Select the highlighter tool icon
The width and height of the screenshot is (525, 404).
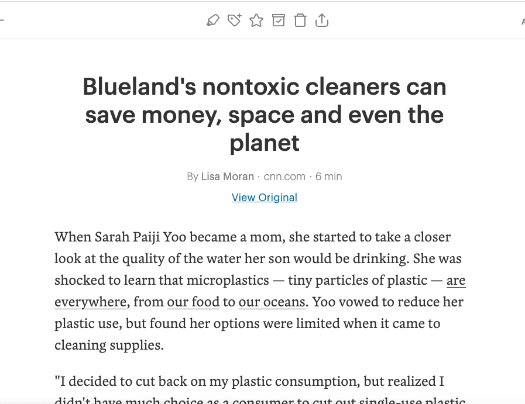pyautogui.click(x=212, y=20)
